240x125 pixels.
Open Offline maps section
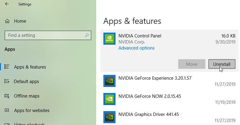pos(27,96)
